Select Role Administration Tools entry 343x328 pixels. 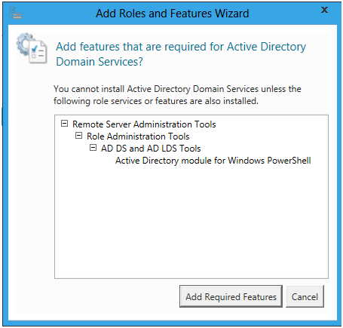[138, 136]
